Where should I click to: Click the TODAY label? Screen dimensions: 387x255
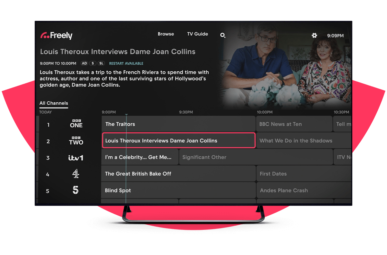(45, 112)
